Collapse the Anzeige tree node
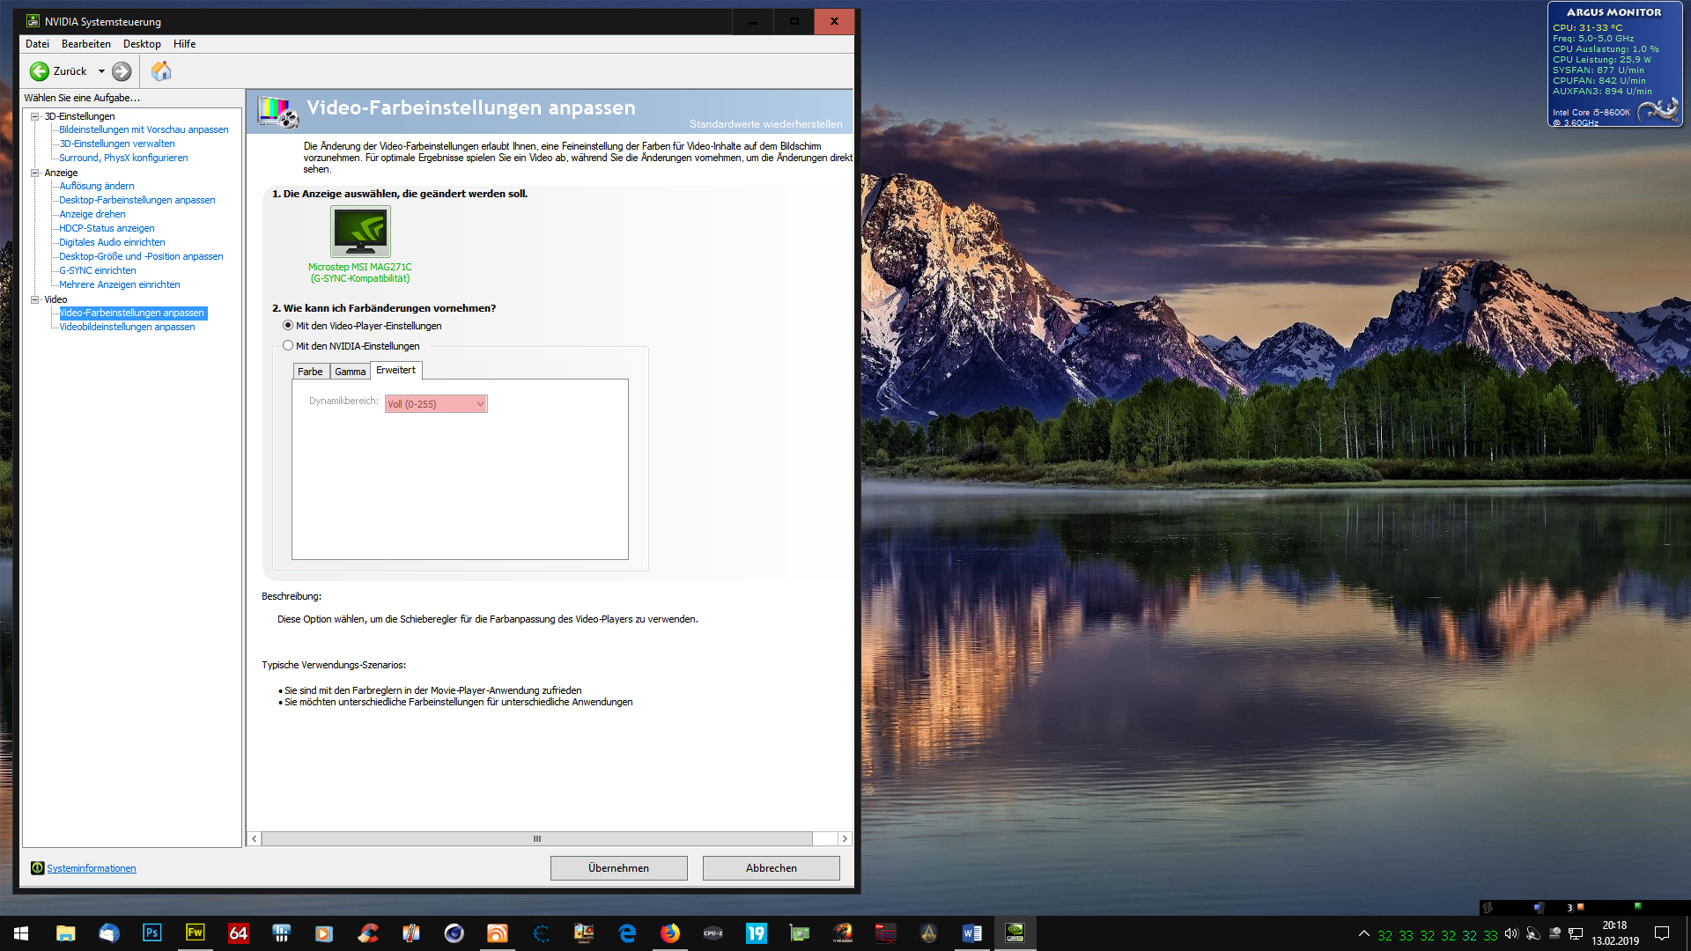 [35, 173]
